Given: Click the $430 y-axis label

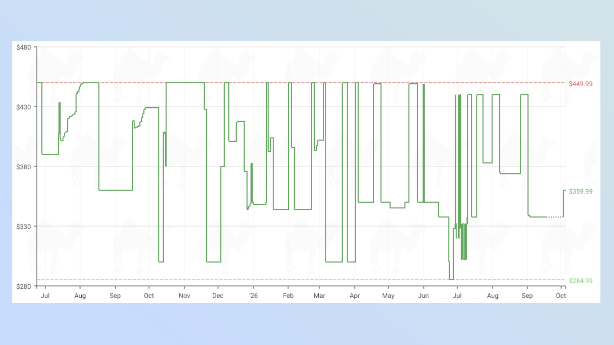Looking at the screenshot, I should point(24,107).
